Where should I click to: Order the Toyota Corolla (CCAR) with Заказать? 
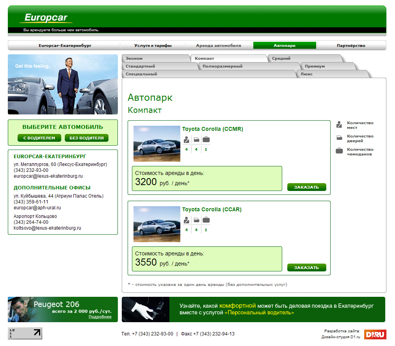click(x=306, y=268)
